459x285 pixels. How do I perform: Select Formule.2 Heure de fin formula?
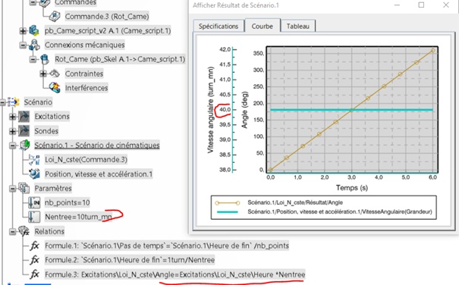click(x=130, y=260)
